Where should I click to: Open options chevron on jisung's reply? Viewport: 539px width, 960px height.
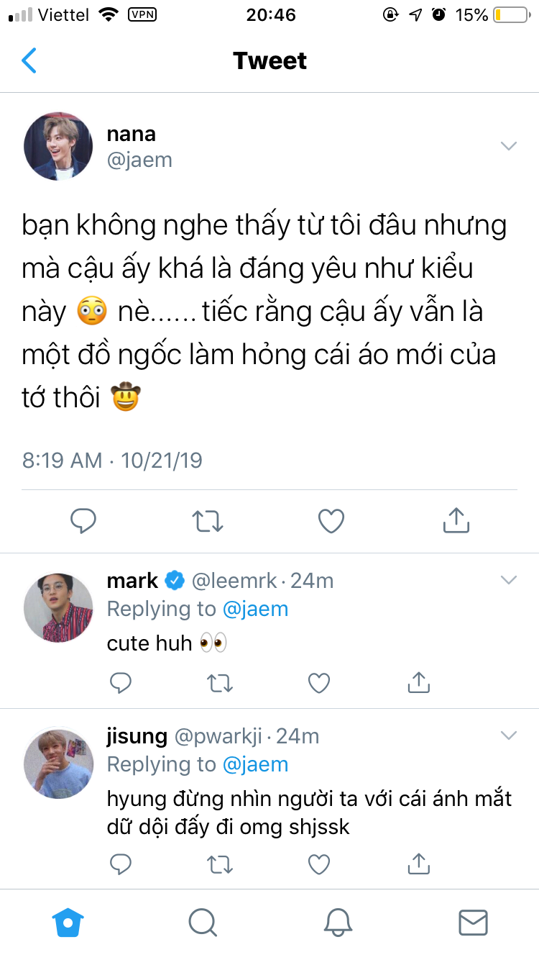pos(509,735)
